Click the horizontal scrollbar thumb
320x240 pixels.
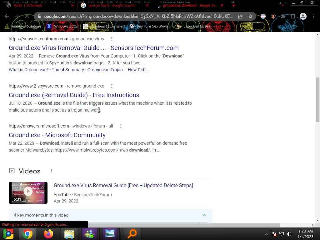(x=184, y=225)
